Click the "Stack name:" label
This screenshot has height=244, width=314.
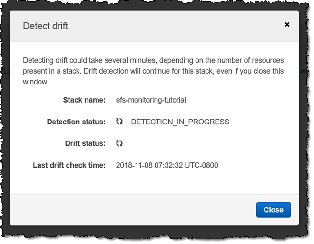(x=84, y=100)
